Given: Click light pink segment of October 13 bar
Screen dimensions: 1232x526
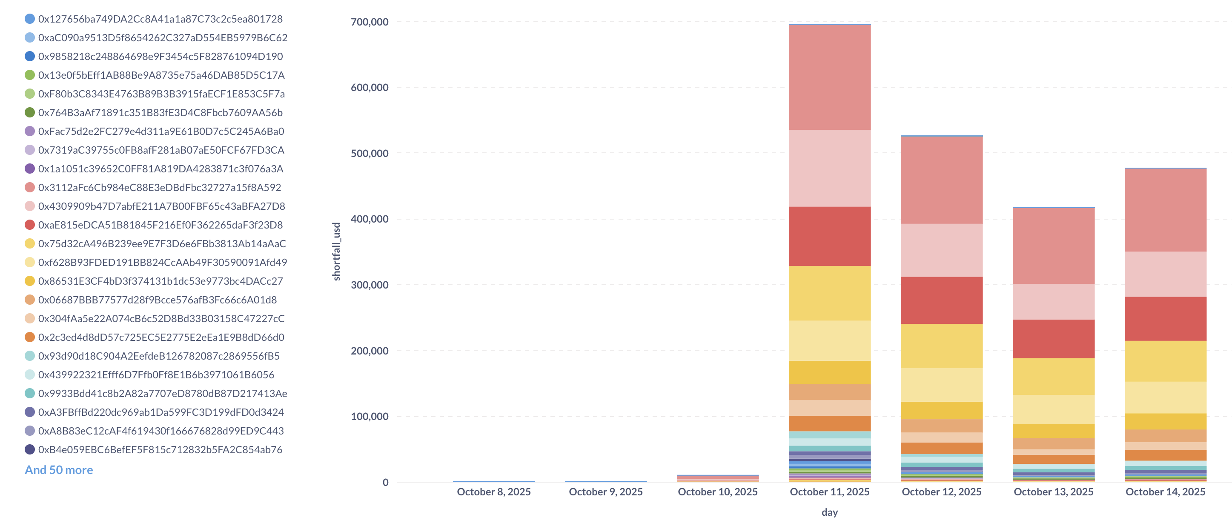Looking at the screenshot, I should [1053, 302].
